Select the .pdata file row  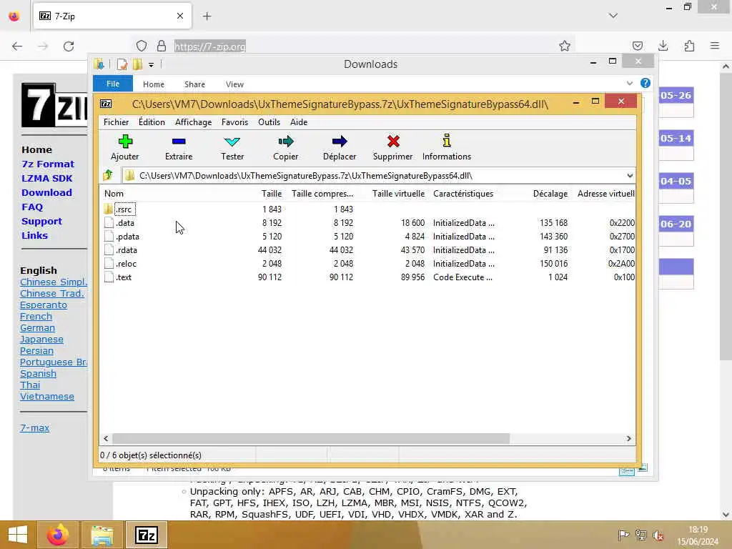click(368, 236)
